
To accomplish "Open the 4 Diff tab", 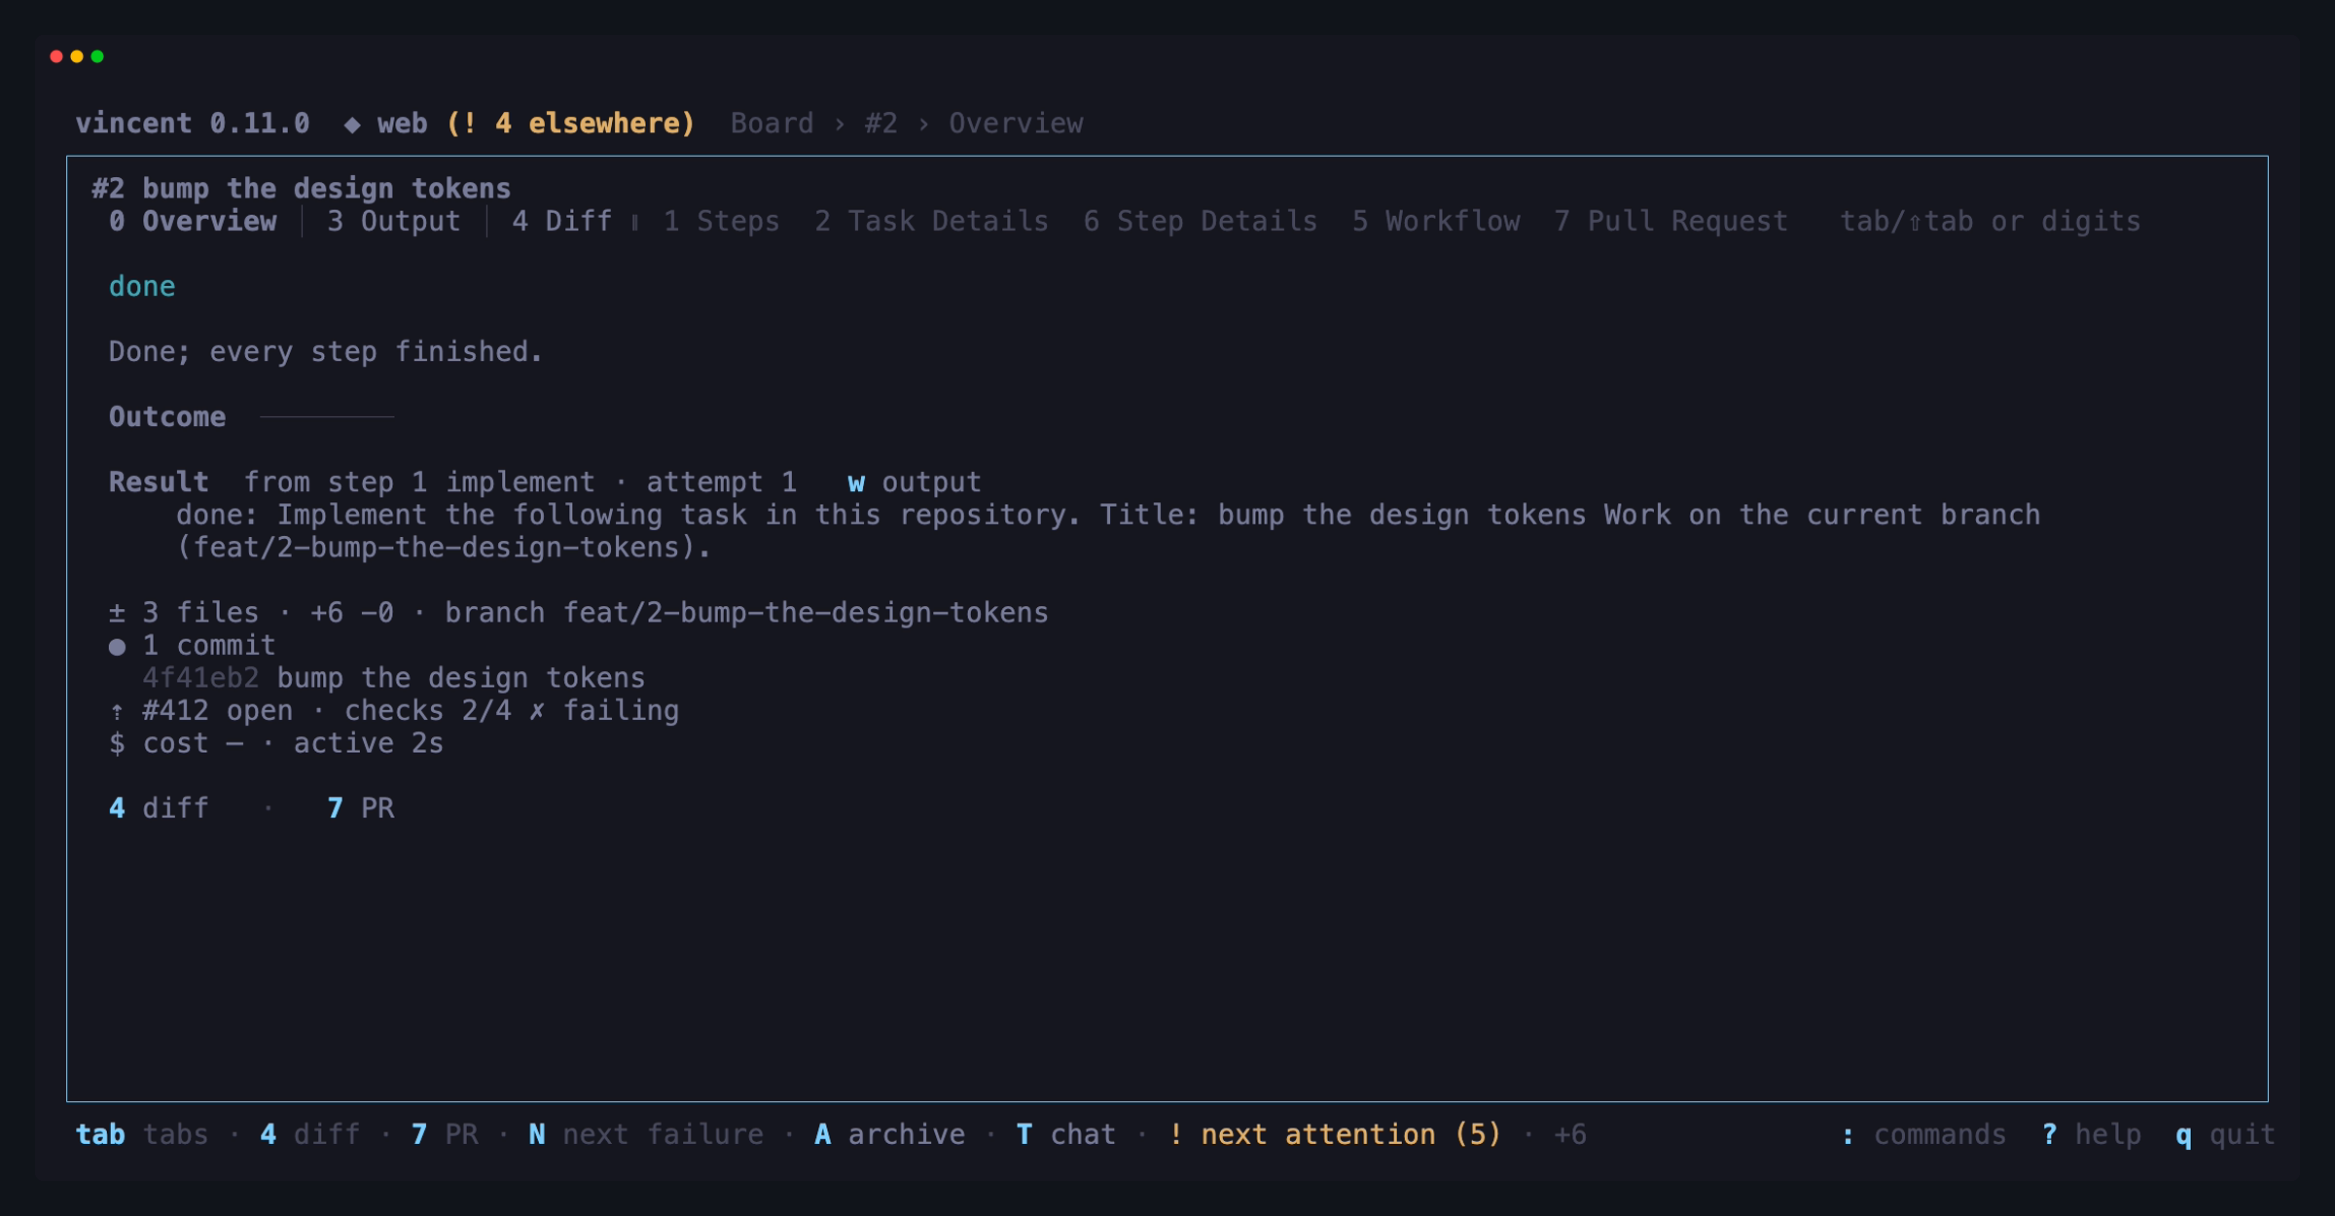I will (x=562, y=221).
